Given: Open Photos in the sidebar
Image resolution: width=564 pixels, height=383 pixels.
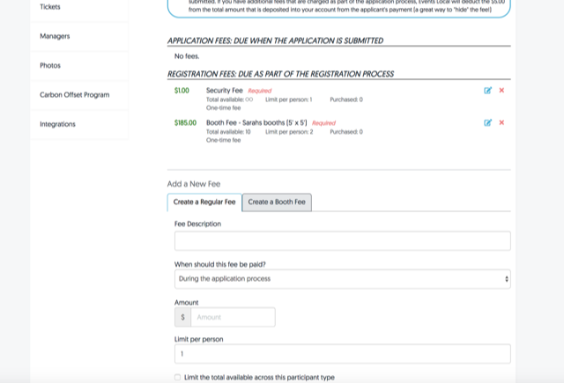Looking at the screenshot, I should pyautogui.click(x=50, y=65).
